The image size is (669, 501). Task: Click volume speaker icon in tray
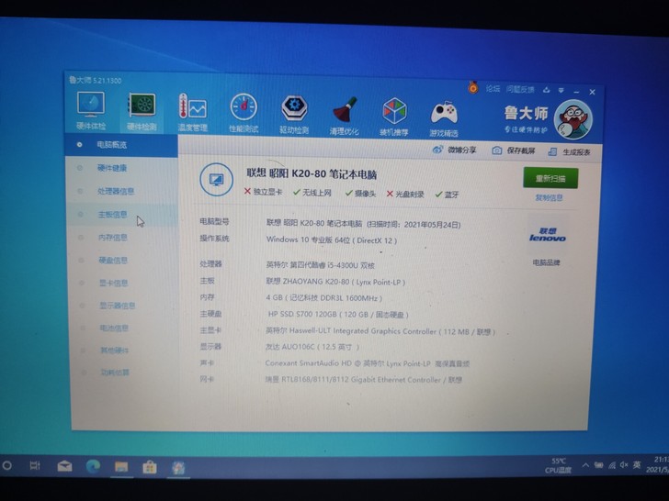click(624, 465)
